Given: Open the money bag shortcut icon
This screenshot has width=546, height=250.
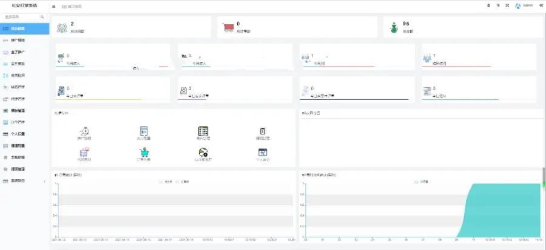Looking at the screenshot, I should coord(84,131).
